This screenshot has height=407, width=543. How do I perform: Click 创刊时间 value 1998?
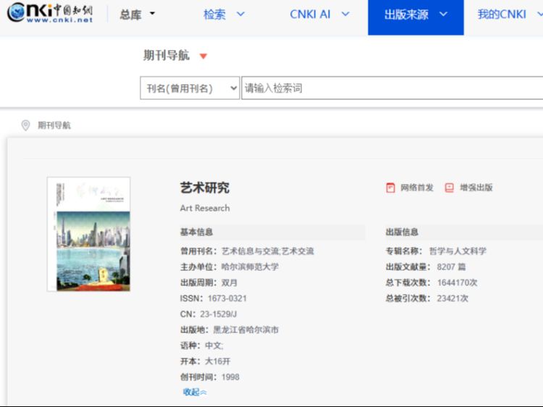click(230, 377)
